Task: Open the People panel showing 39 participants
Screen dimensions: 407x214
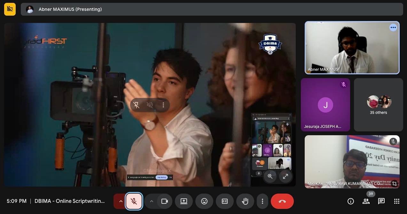Action: [x=366, y=201]
